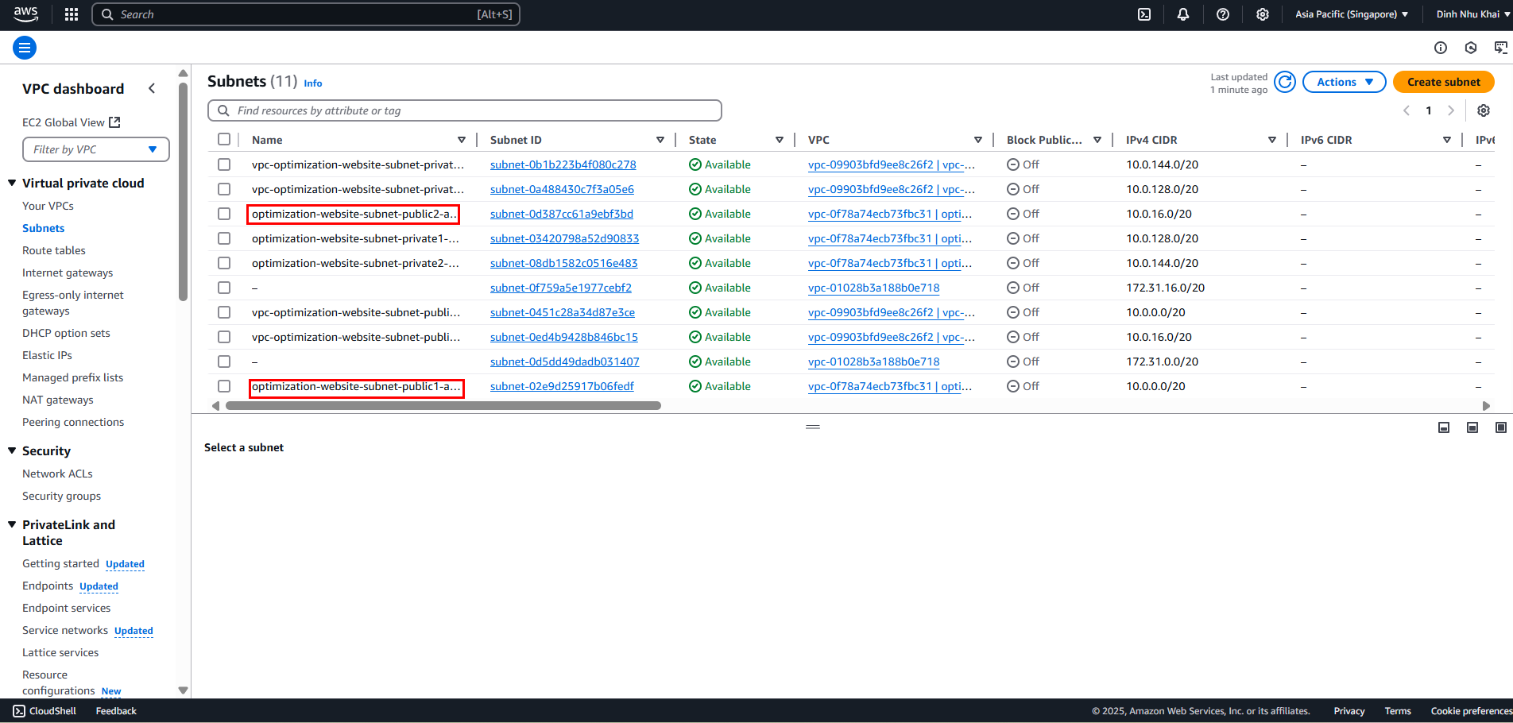This screenshot has width=1513, height=723.
Task: Collapse the VPC dashboard sidebar
Action: click(x=152, y=88)
